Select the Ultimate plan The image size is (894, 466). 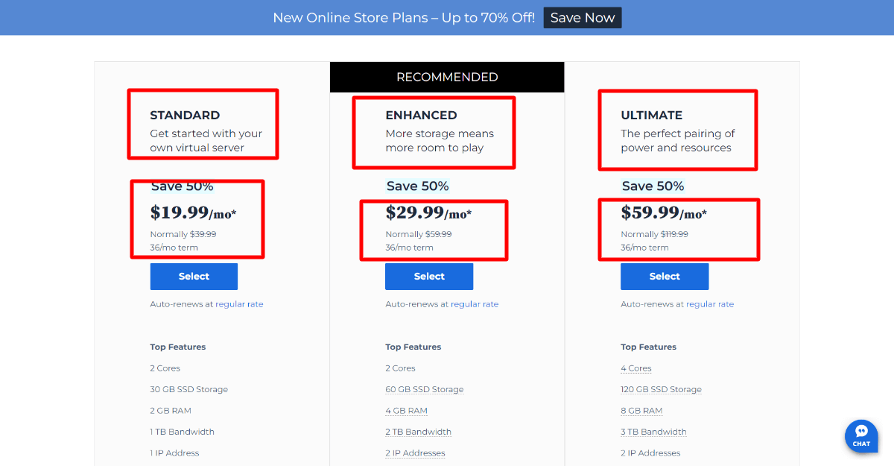[665, 277]
